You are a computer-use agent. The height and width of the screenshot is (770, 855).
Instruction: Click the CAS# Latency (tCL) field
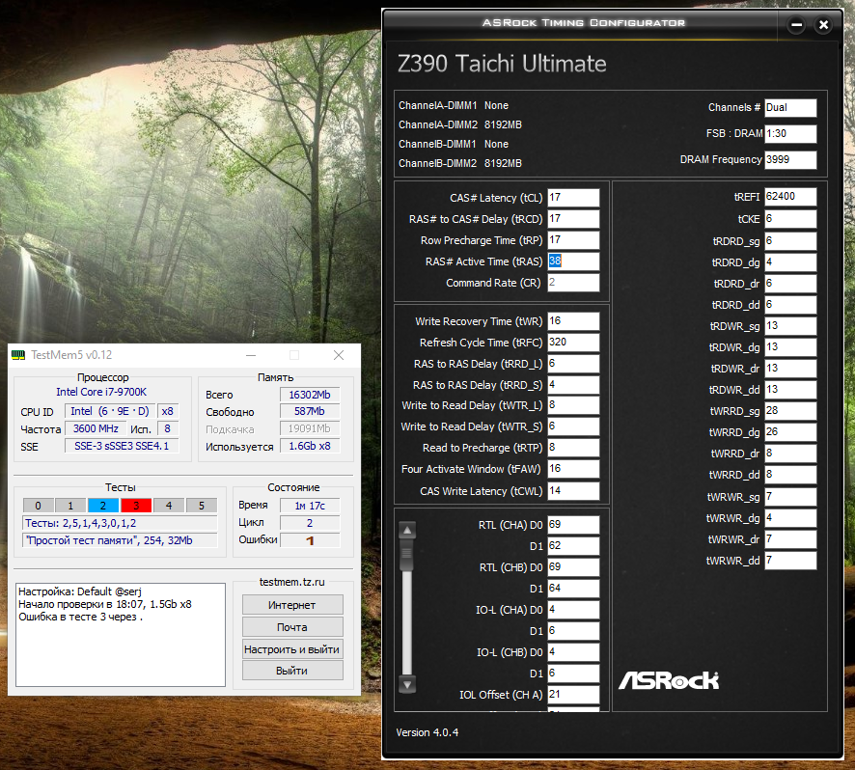pyautogui.click(x=573, y=198)
